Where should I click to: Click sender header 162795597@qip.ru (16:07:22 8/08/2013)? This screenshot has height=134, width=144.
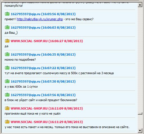point(43,68)
